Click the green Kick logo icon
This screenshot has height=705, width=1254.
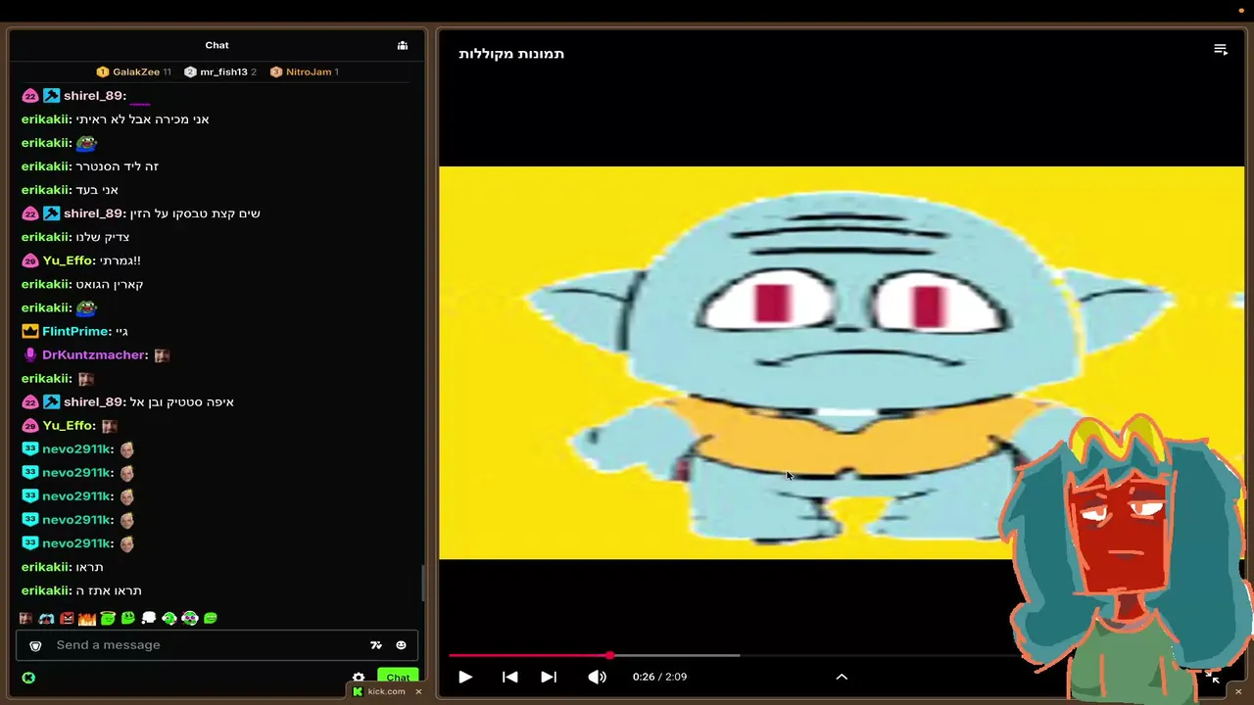(28, 678)
